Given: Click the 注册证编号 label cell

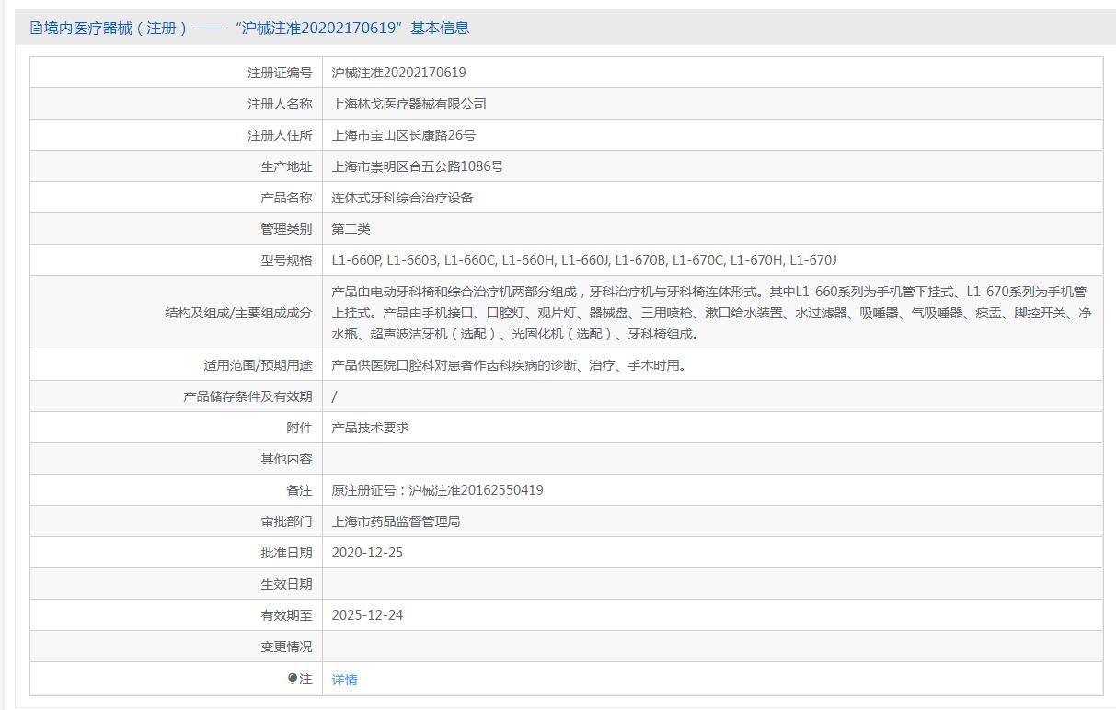Looking at the screenshot, I should pos(177,73).
